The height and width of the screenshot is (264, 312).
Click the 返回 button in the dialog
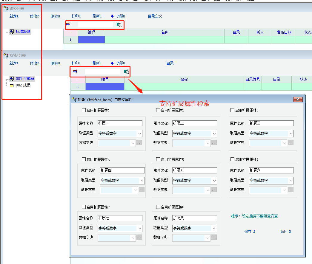(x=285, y=232)
